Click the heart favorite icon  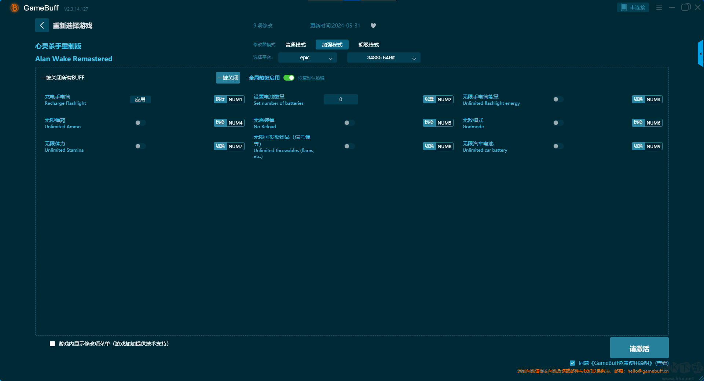pyautogui.click(x=373, y=26)
